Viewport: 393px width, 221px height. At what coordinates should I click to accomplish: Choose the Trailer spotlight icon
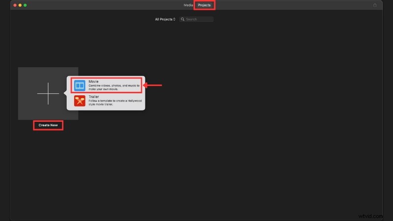[x=80, y=101]
